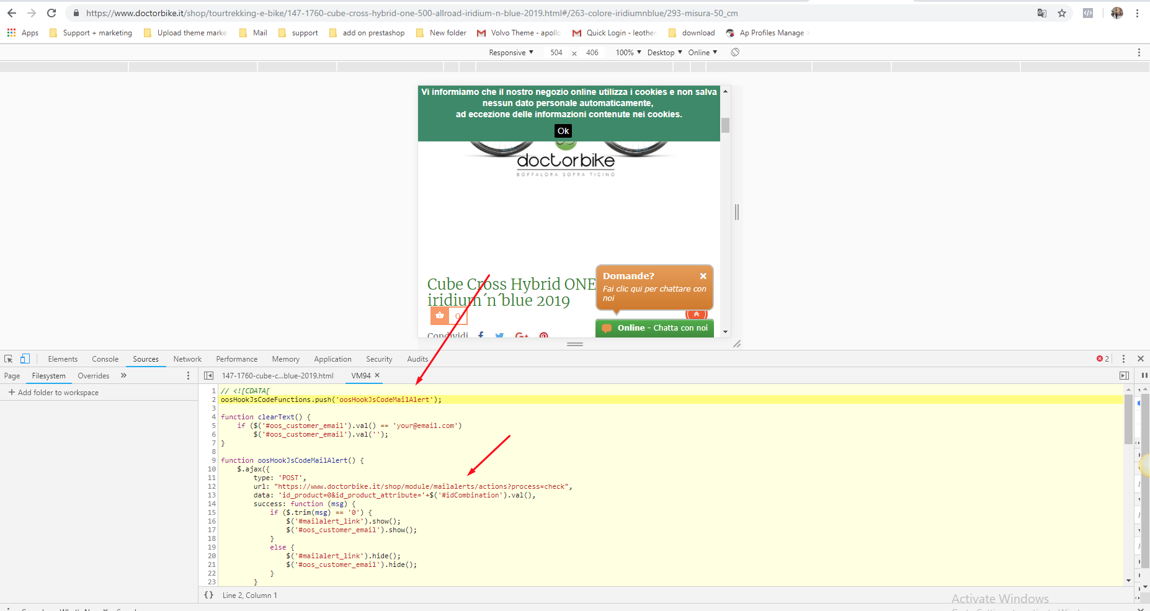1150x611 pixels.
Task: Click line number 12 in the gutter
Action: [212, 486]
